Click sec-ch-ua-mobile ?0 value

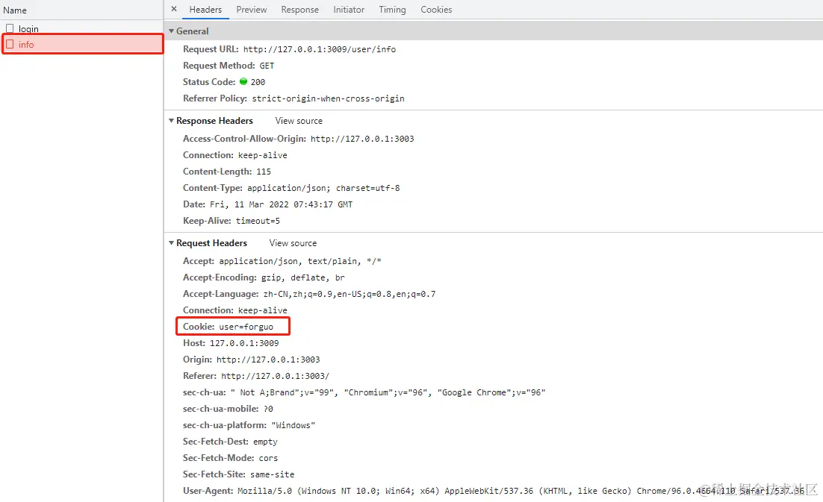click(268, 409)
